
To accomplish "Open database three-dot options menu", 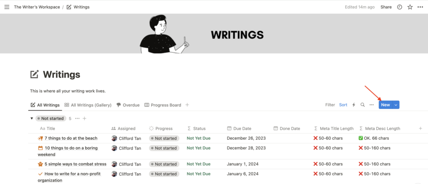I will pyautogui.click(x=371, y=105).
